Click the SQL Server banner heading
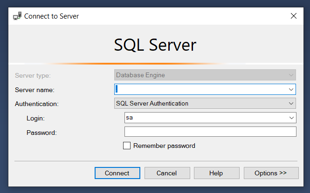Viewport: 310px width, 193px height. (x=155, y=45)
